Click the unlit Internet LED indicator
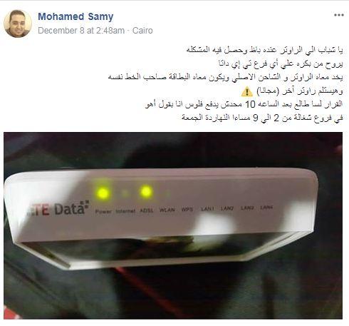The image size is (349, 326). [124, 193]
